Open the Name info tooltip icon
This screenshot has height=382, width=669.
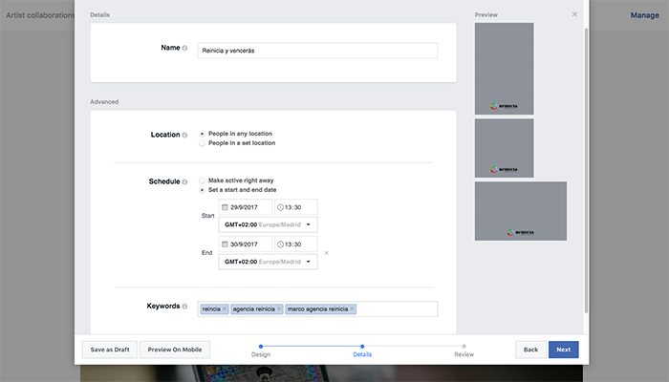(184, 48)
